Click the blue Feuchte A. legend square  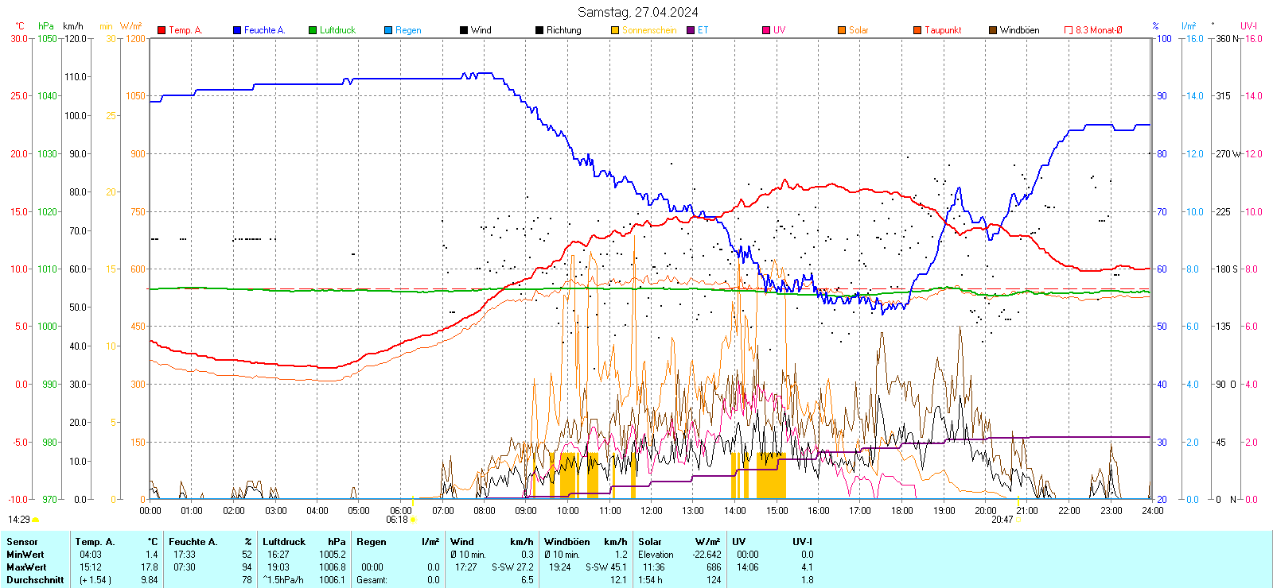point(237,30)
